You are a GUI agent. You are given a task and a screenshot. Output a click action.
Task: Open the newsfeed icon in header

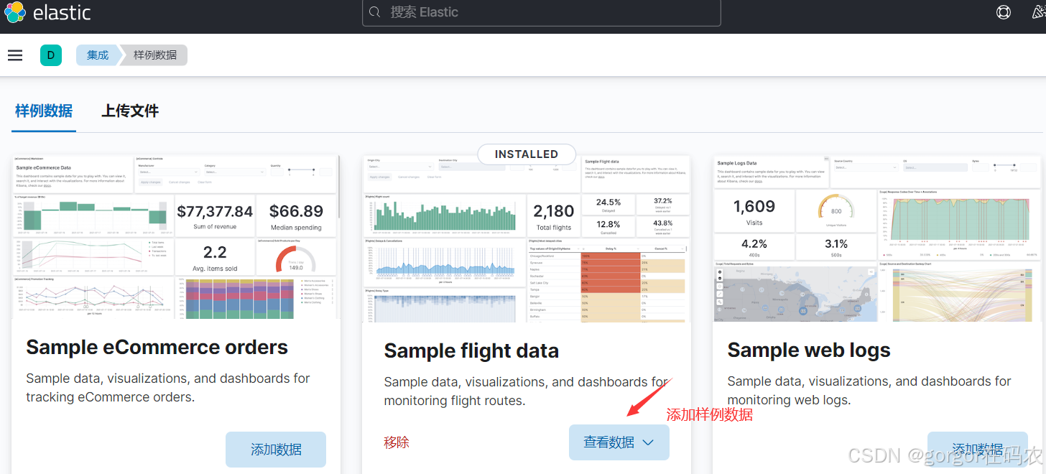1040,12
